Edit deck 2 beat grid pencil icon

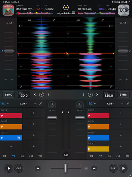click(x=111, y=87)
